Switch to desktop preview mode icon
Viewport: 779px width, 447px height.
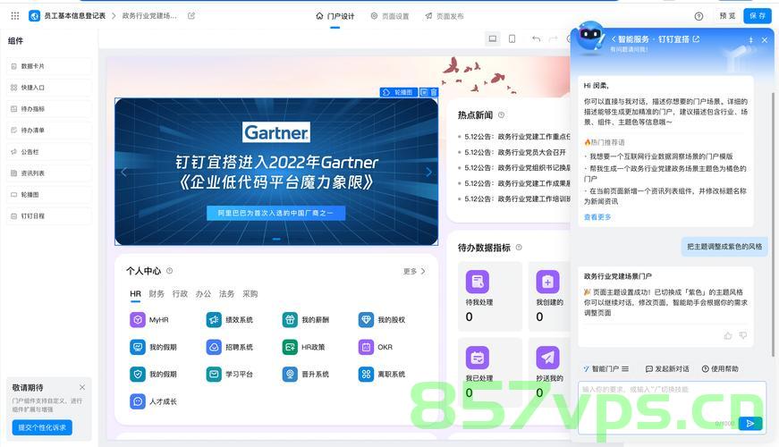(492, 38)
